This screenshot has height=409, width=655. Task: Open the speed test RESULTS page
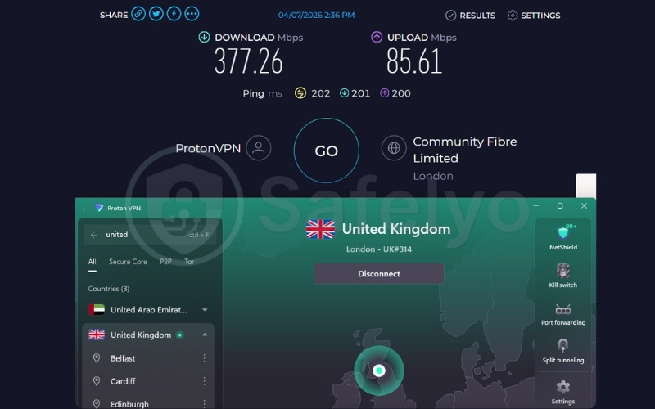point(470,16)
